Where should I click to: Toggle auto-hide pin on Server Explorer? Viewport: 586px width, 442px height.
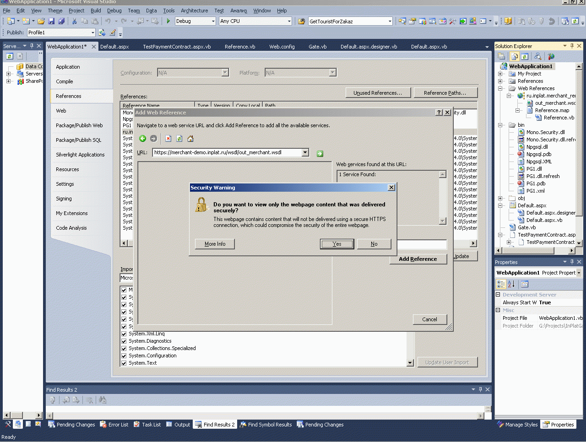pyautogui.click(x=32, y=46)
